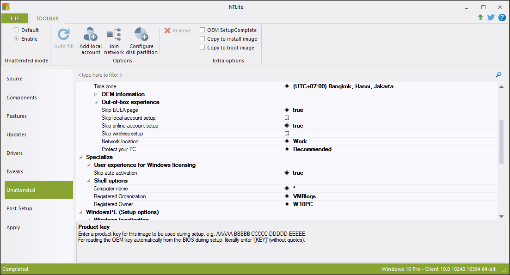Open the Twitter bird icon link
This screenshot has height=275, width=510.
tap(491, 18)
